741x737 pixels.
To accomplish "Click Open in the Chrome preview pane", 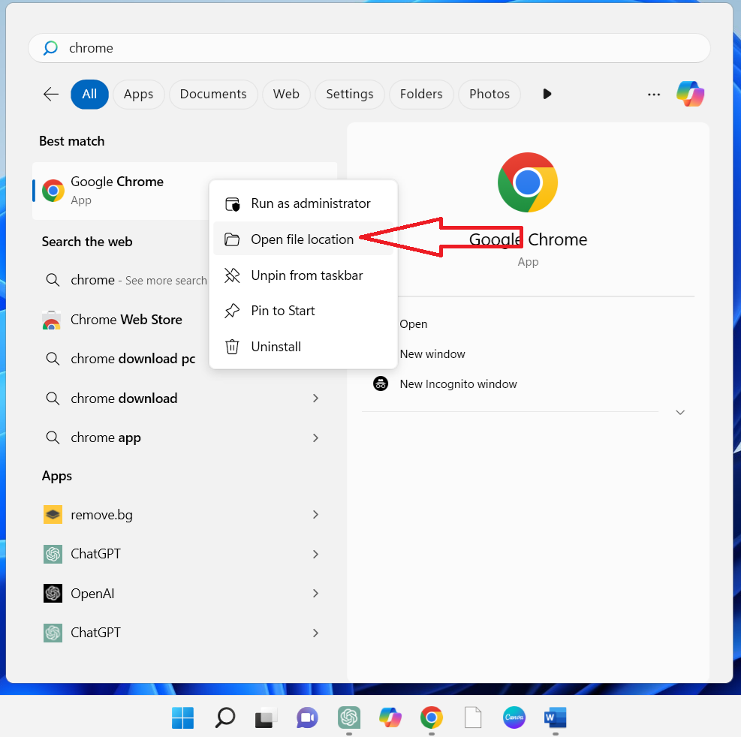I will coord(414,324).
